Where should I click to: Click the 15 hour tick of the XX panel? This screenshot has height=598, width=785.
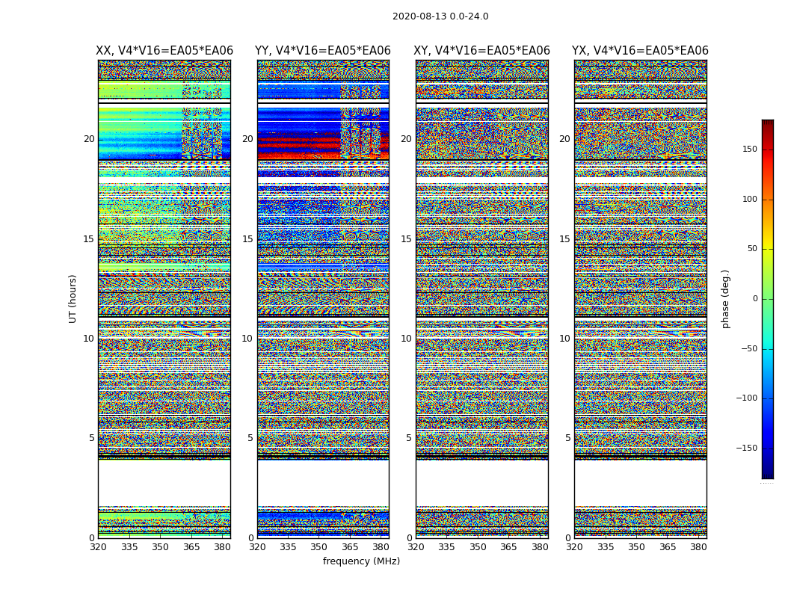[89, 239]
